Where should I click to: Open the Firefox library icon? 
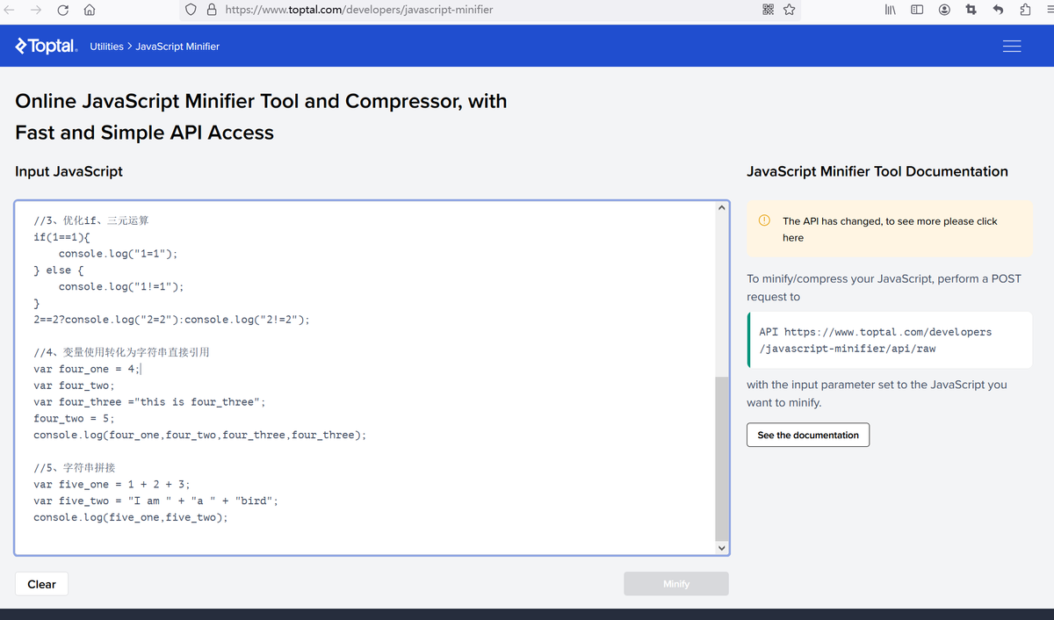pos(891,10)
